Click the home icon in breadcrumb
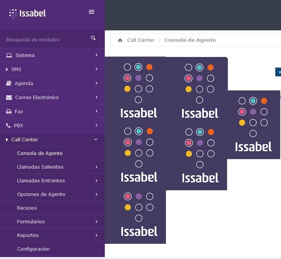This screenshot has width=281, height=259. click(120, 40)
